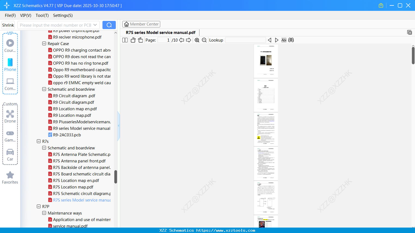Image resolution: width=415 pixels, height=233 pixels.
Task: Select highlighted R7S series Model service manual
Action: (82, 200)
